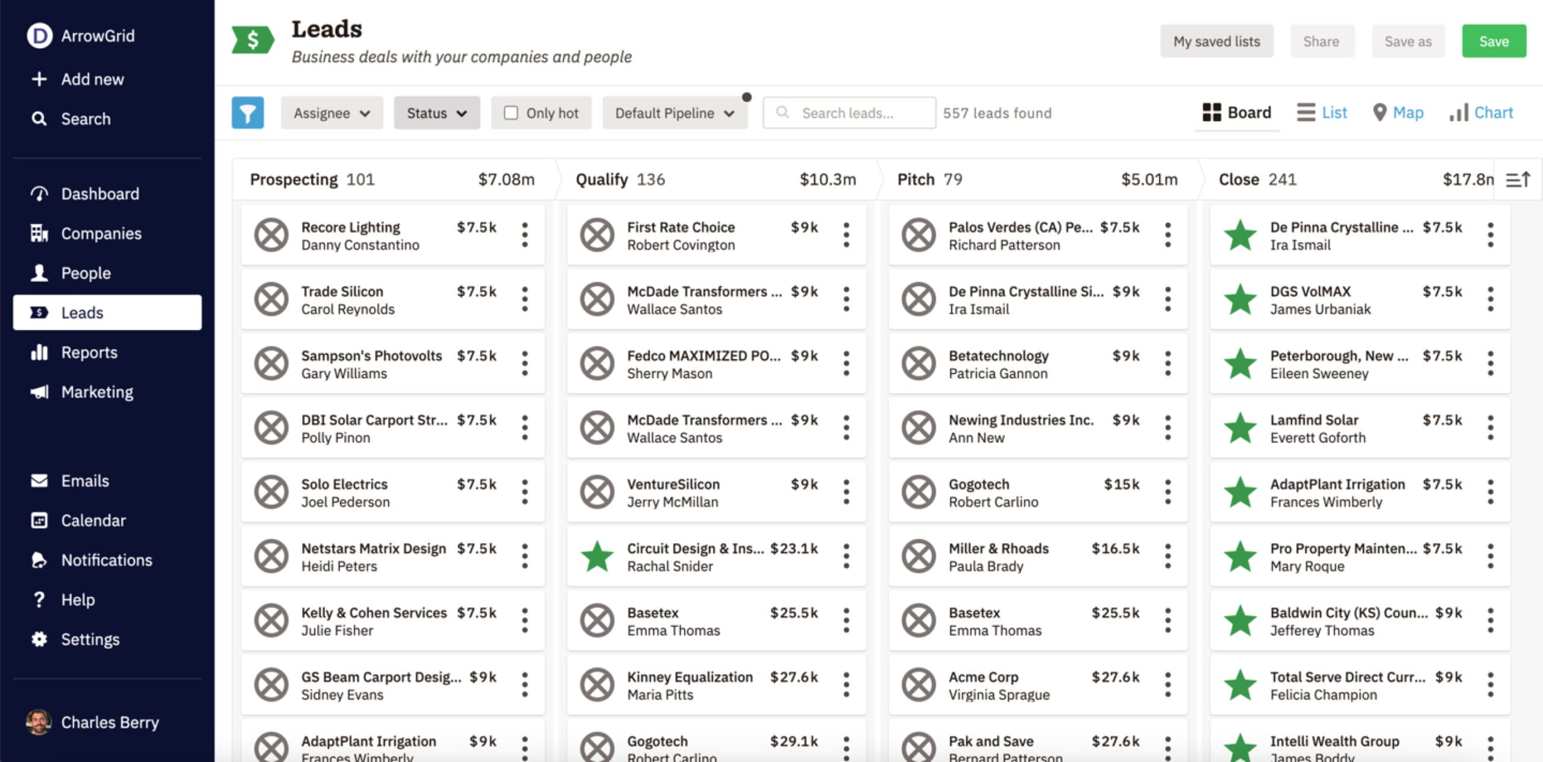The height and width of the screenshot is (762, 1543).
Task: Click the Charles Berry profile avatar
Action: click(39, 722)
